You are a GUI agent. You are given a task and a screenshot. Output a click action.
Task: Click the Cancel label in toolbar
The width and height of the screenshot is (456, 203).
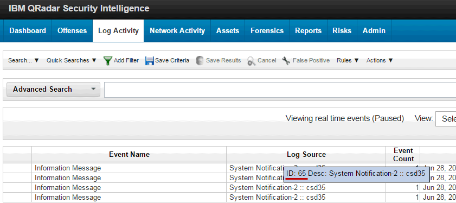(x=267, y=60)
